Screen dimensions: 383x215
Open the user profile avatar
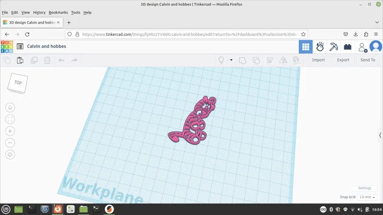(376, 46)
